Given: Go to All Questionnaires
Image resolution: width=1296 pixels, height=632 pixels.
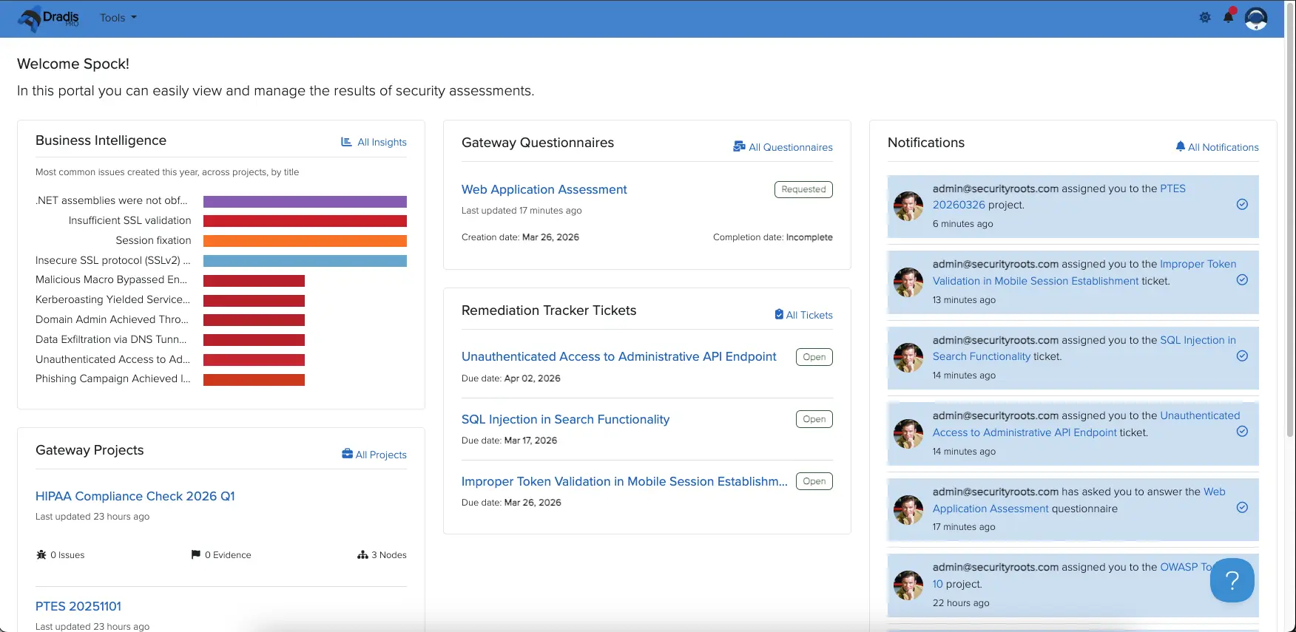Looking at the screenshot, I should (x=783, y=147).
